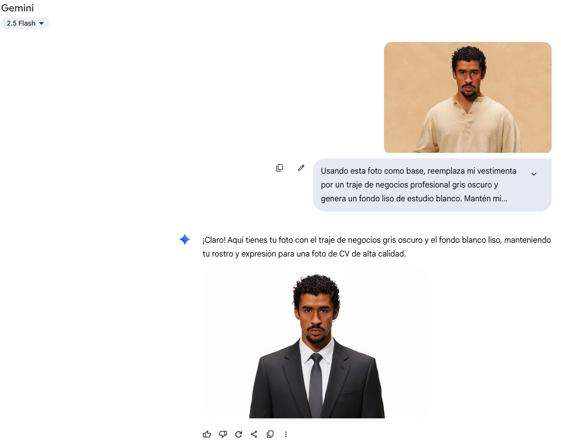Click the response line "tu rostro y expresión"
561x447 pixels.
[x=304, y=255]
